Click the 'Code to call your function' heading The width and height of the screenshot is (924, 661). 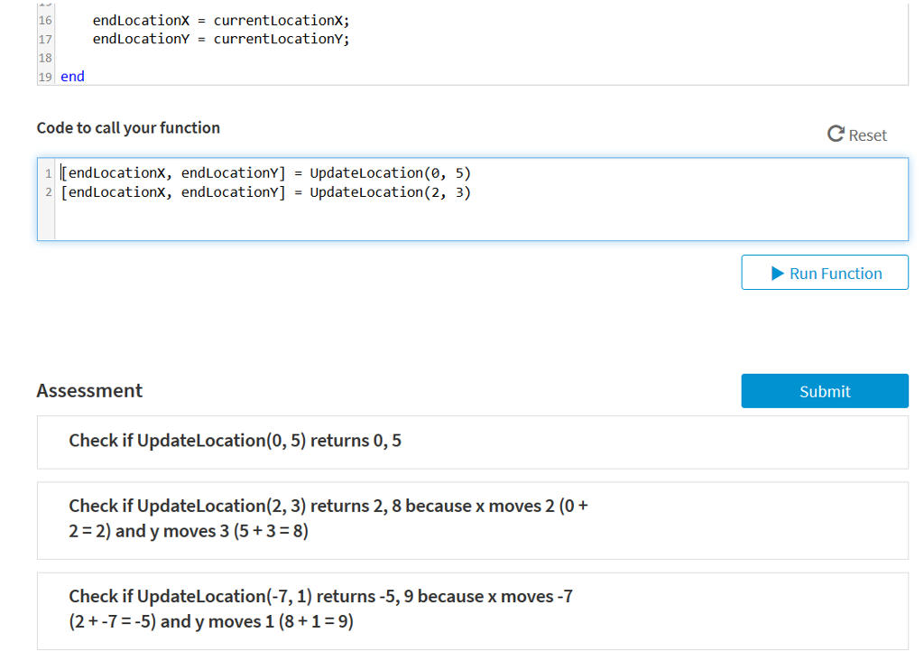(x=127, y=127)
